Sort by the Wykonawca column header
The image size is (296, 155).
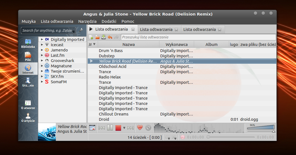[x=177, y=45]
